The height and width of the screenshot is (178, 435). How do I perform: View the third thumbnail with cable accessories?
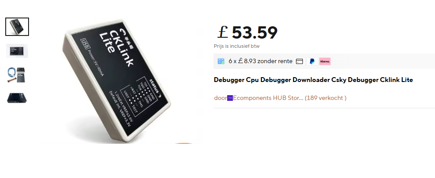coord(17,75)
